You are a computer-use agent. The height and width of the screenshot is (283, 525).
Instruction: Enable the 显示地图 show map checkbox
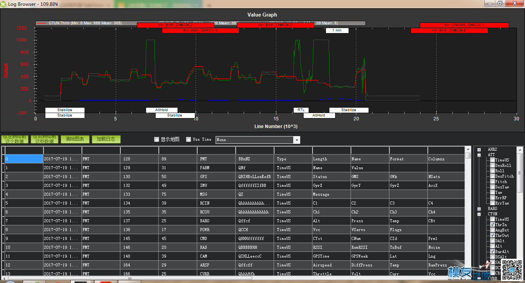[x=156, y=140]
